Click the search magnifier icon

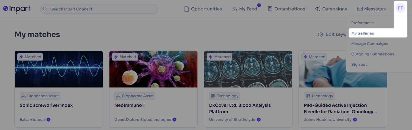[45, 9]
